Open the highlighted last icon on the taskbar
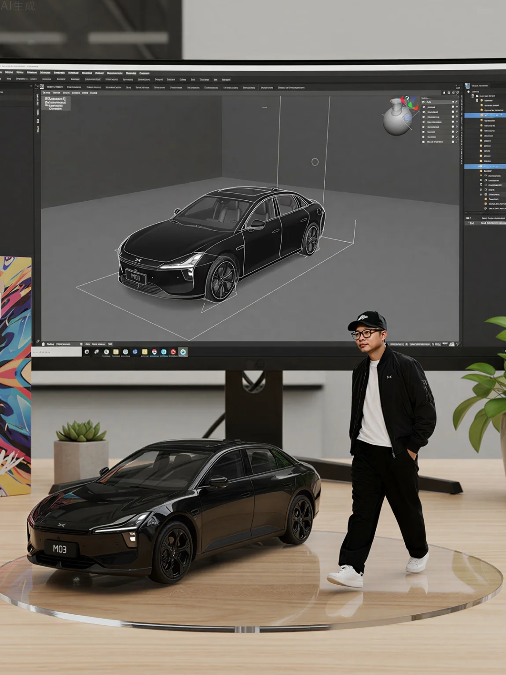The width and height of the screenshot is (506, 675). click(x=183, y=352)
